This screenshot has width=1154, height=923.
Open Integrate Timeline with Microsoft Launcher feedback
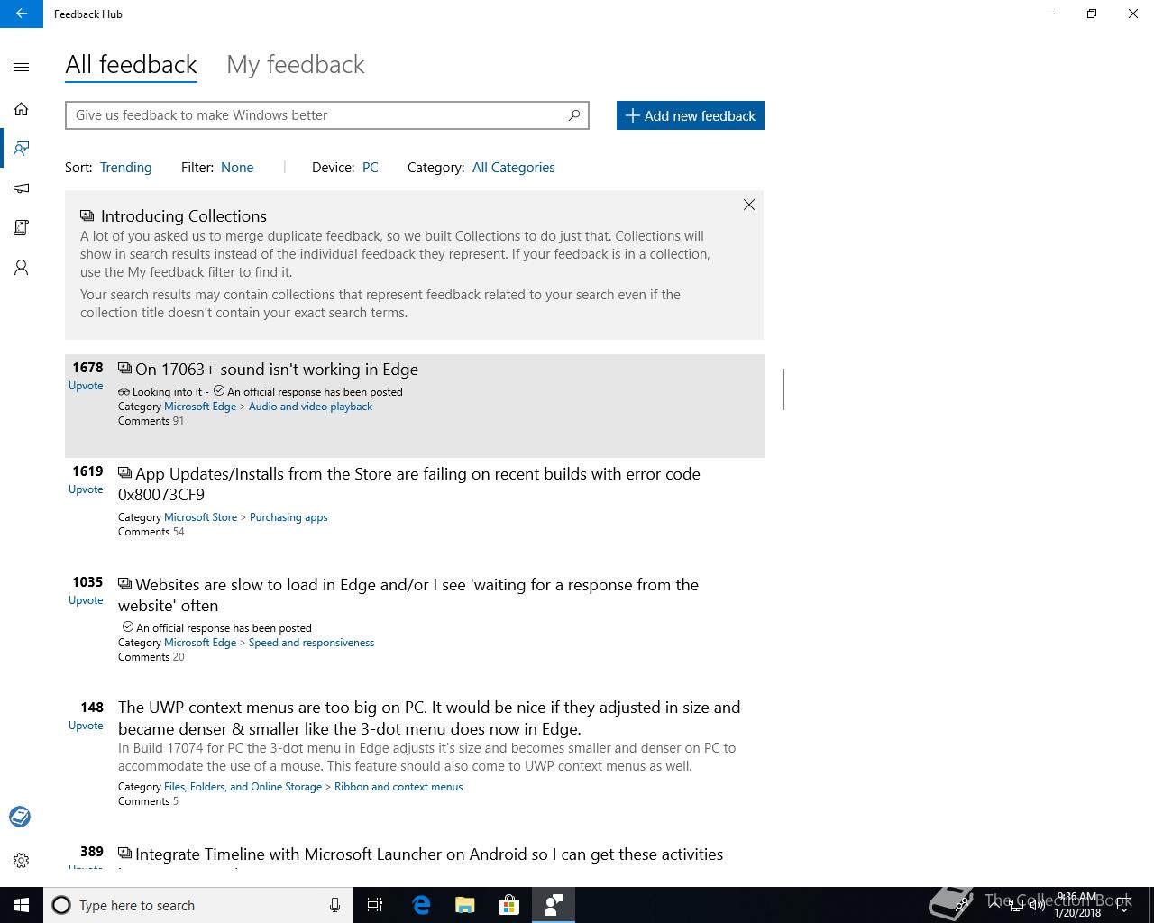[x=429, y=854]
